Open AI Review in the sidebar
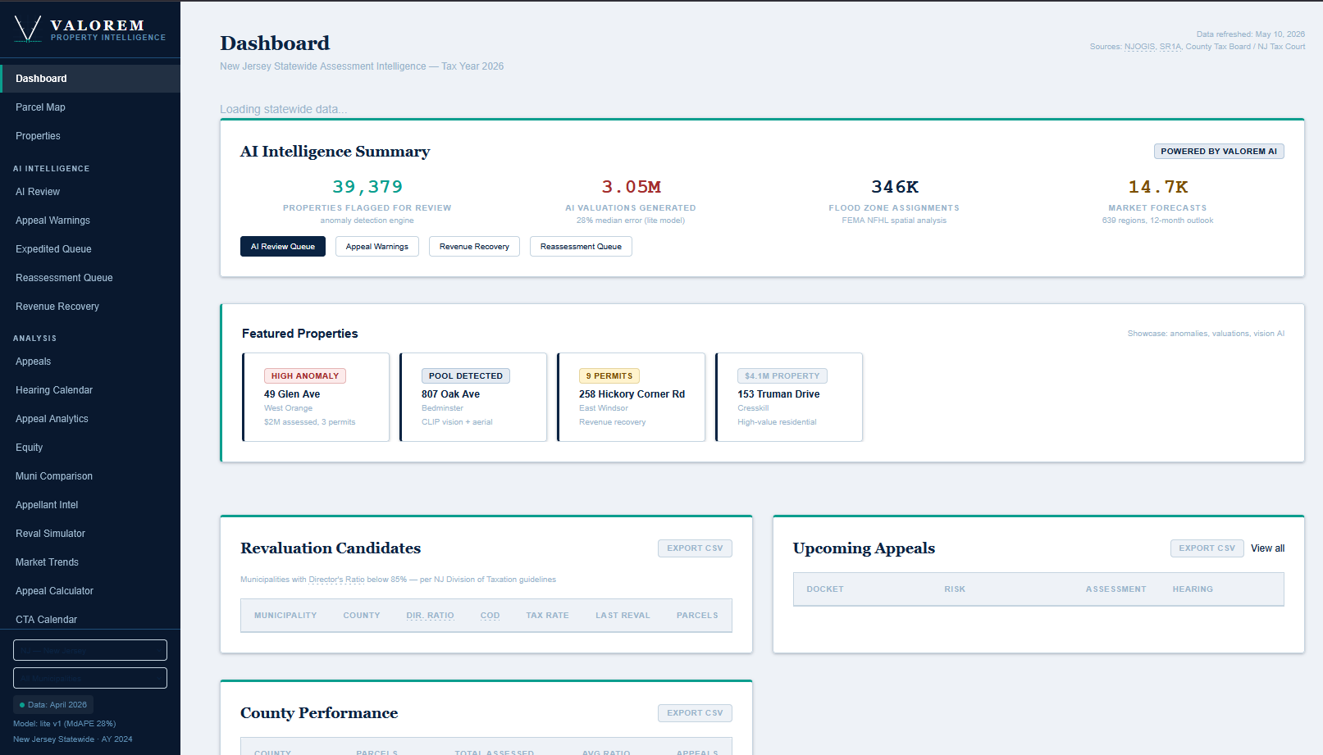 click(90, 192)
